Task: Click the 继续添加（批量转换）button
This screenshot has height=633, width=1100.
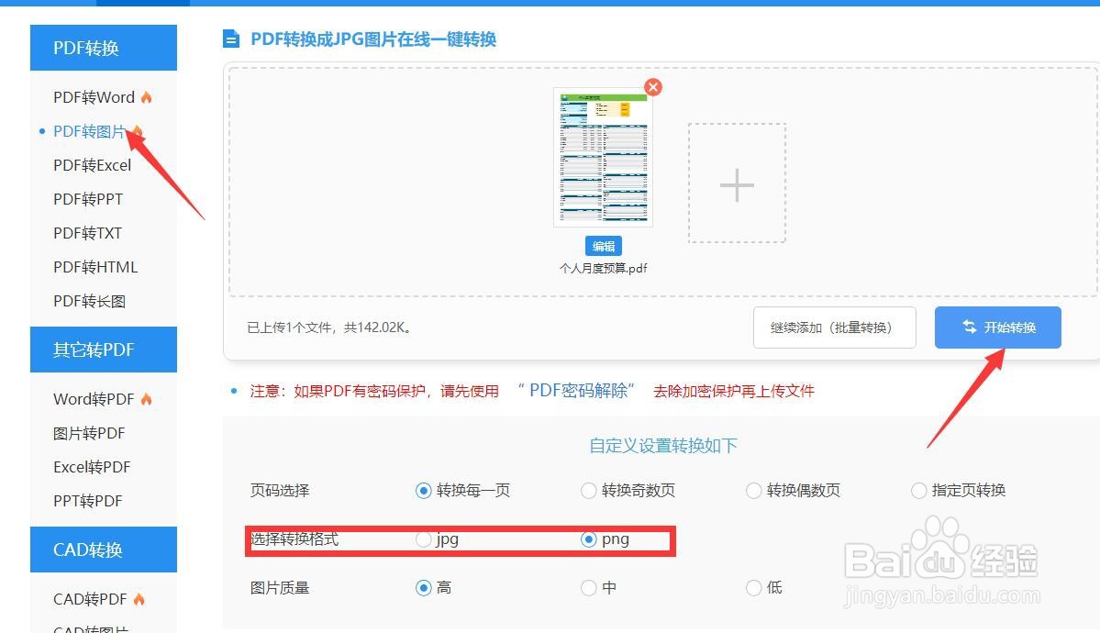Action: click(834, 327)
